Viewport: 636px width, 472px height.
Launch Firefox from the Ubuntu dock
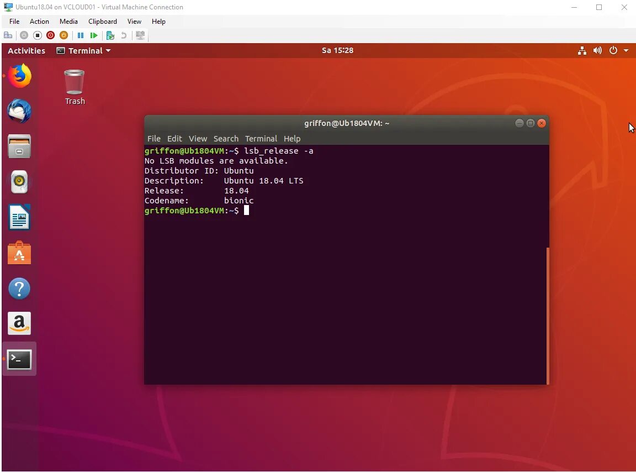point(19,76)
